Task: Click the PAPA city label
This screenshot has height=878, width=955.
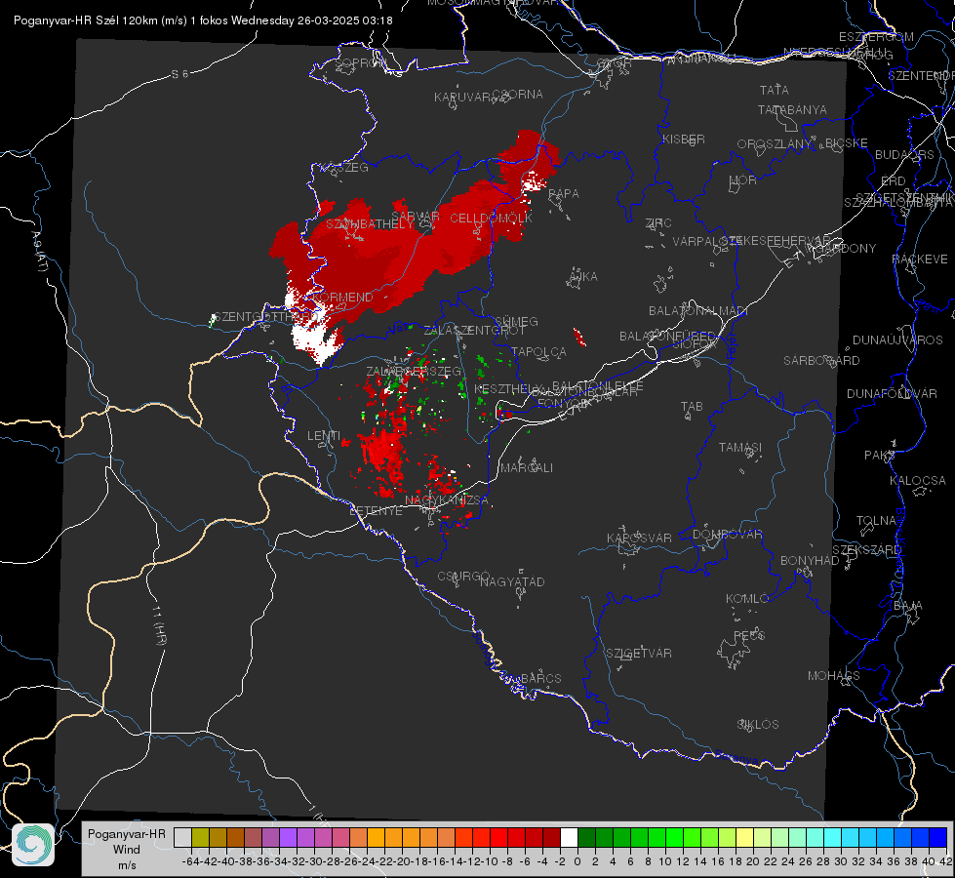Action: 564,194
